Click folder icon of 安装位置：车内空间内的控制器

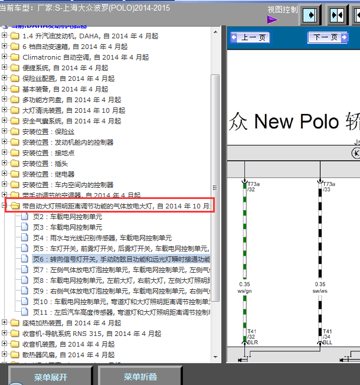15,185
